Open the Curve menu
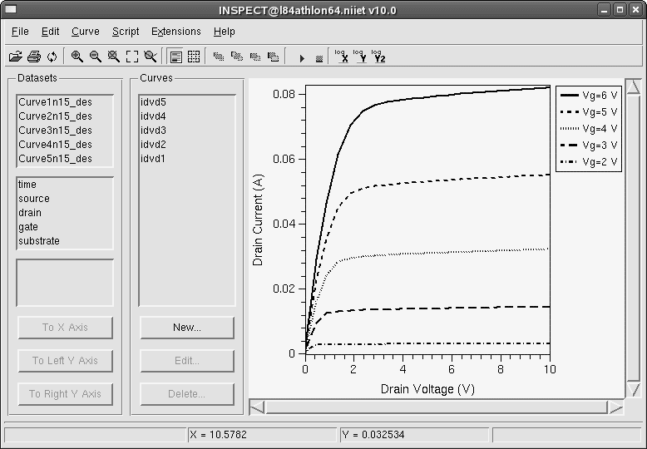 click(x=85, y=32)
